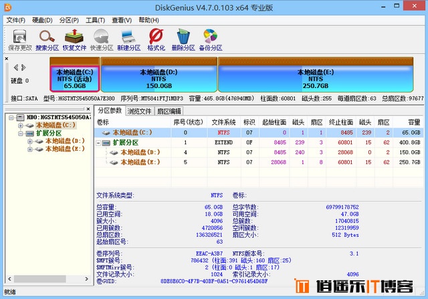Screen dimensions: 428x299
Task: Click New Partition (新建分区) icon
Action: 128,40
